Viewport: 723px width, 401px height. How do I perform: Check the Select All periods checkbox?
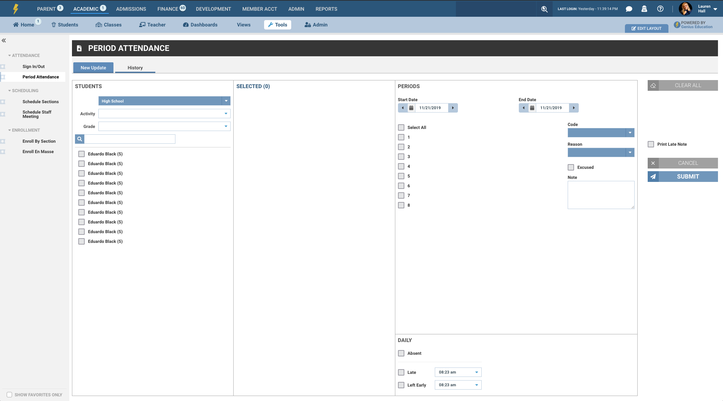point(401,127)
